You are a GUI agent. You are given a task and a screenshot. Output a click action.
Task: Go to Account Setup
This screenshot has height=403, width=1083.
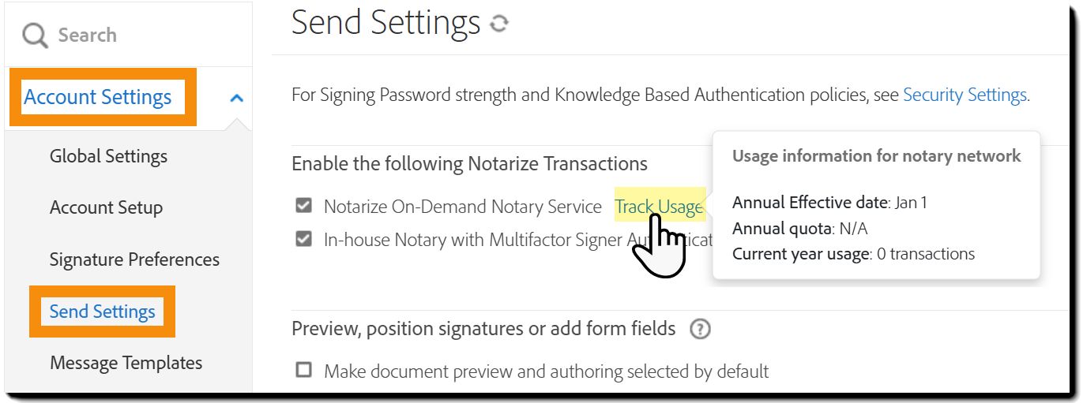click(106, 207)
